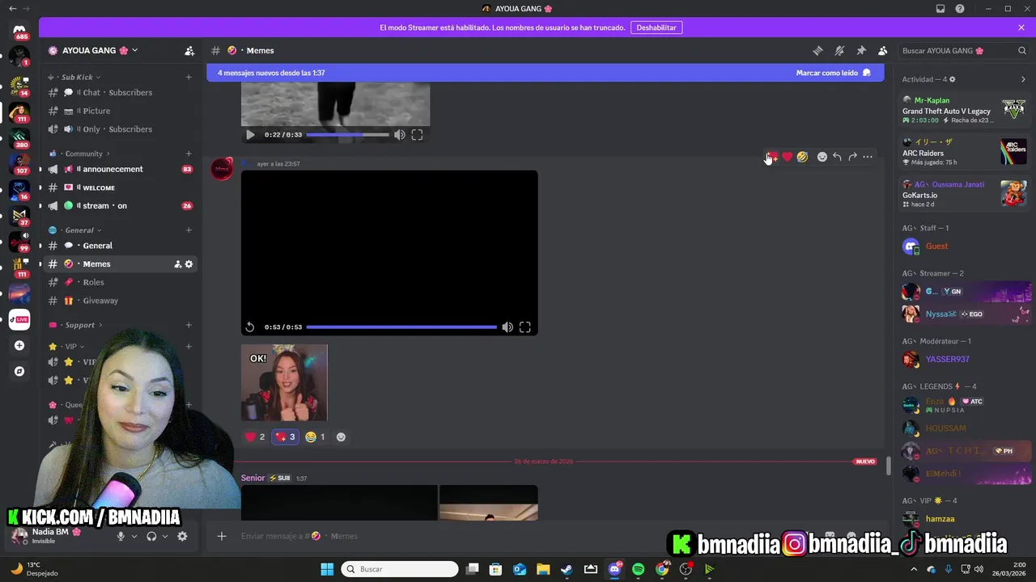Open Activity settings gear beside Actividad
The image size is (1036, 582).
952,79
